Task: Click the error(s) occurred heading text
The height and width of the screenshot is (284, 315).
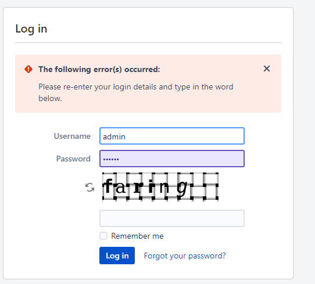Action: point(99,70)
